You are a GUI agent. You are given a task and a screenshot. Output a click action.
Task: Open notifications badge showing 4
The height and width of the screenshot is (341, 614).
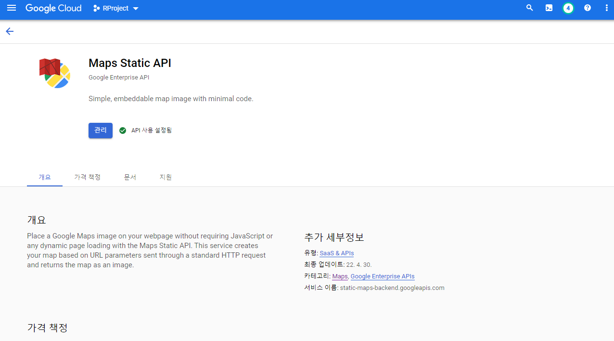coord(568,8)
